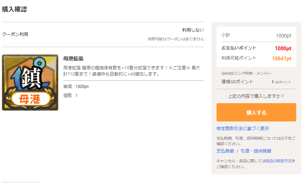This screenshot has width=308, height=183.
Task: Open the 支払時期 link
Action: (225, 151)
